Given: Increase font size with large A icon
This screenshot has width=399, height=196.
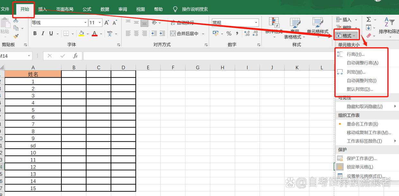Looking at the screenshot, I should [107, 23].
